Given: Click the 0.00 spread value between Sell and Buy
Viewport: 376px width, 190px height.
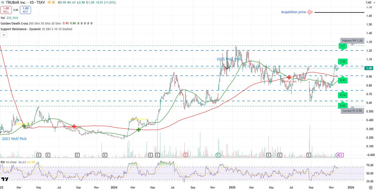Looking at the screenshot, I should point(16,10).
